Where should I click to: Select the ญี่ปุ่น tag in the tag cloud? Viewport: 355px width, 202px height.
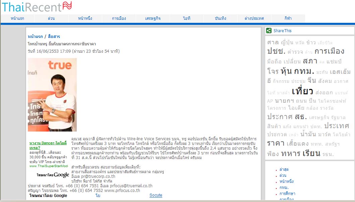coord(287,42)
